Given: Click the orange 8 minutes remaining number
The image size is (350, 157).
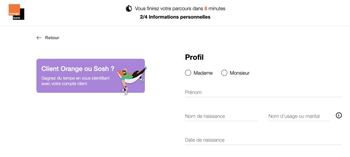Looking at the screenshot, I should 206,9.
